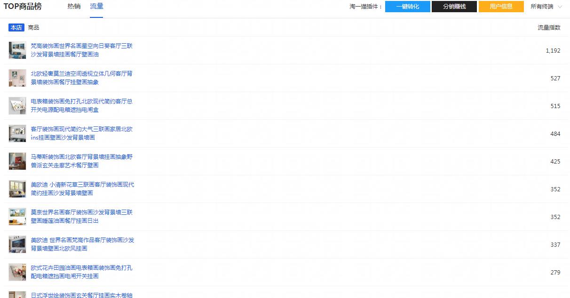Open thumbnail of 北欧轻奢莫兰迪 product
The image size is (570, 298).
pyautogui.click(x=17, y=78)
